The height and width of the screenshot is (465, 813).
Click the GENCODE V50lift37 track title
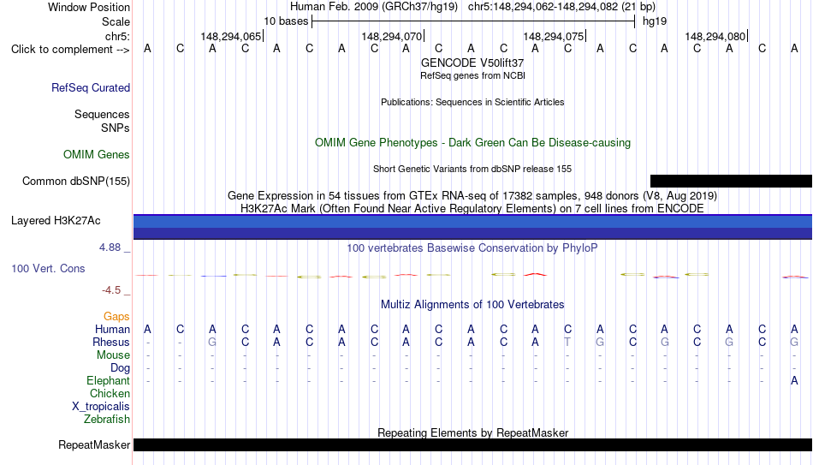click(472, 63)
